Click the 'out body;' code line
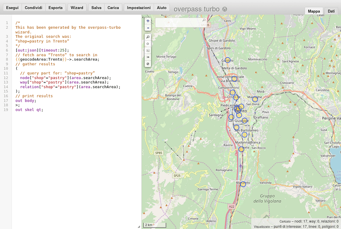Screen dimensions: 341x229 26,101
